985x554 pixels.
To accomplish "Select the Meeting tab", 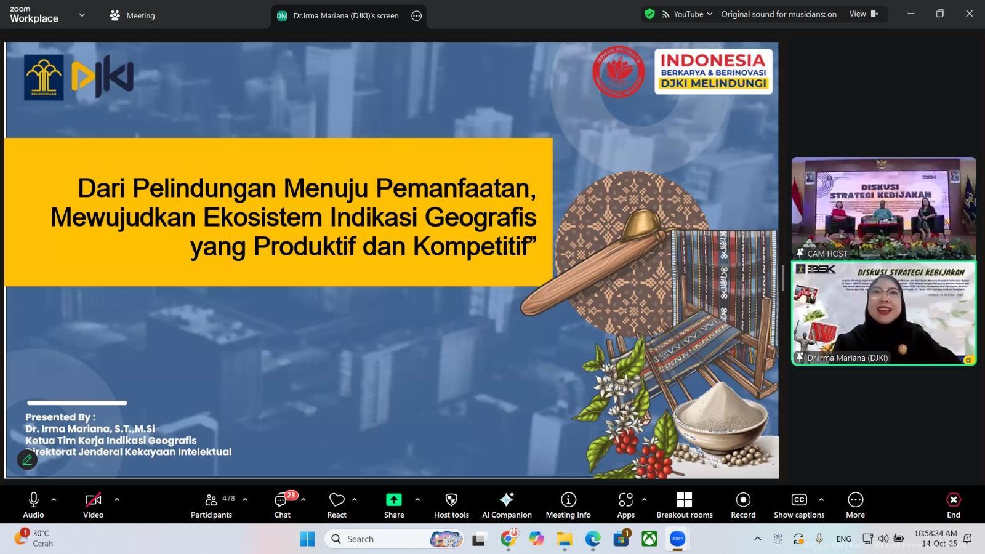I will coord(132,16).
